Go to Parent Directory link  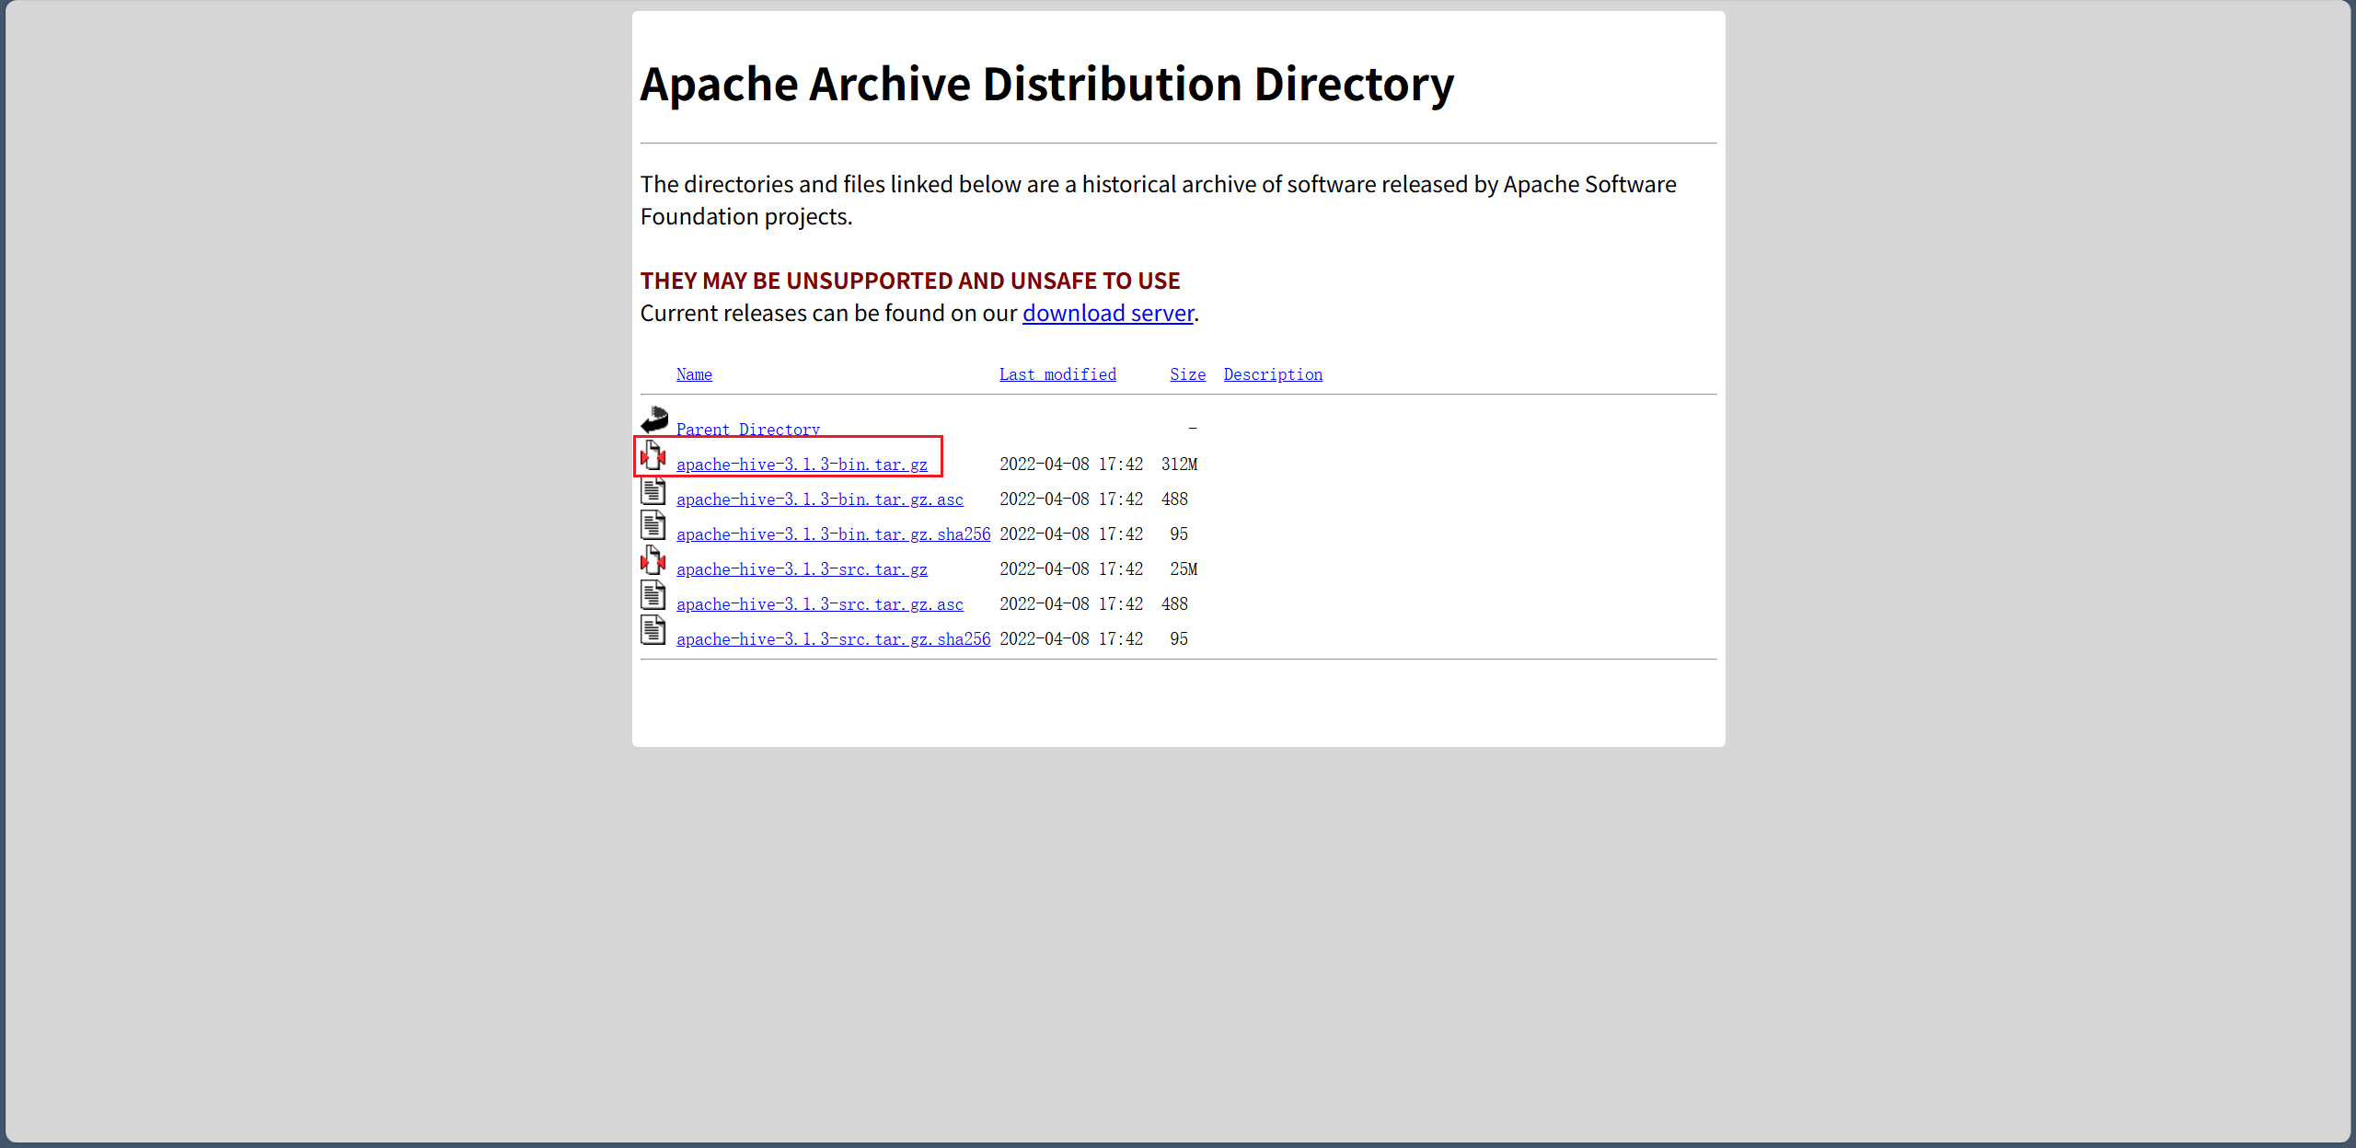(747, 430)
